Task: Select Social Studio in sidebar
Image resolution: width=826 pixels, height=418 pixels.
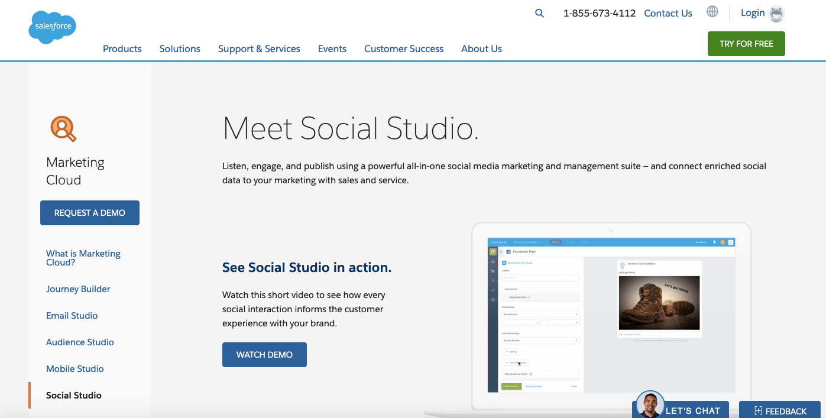Action: point(74,396)
